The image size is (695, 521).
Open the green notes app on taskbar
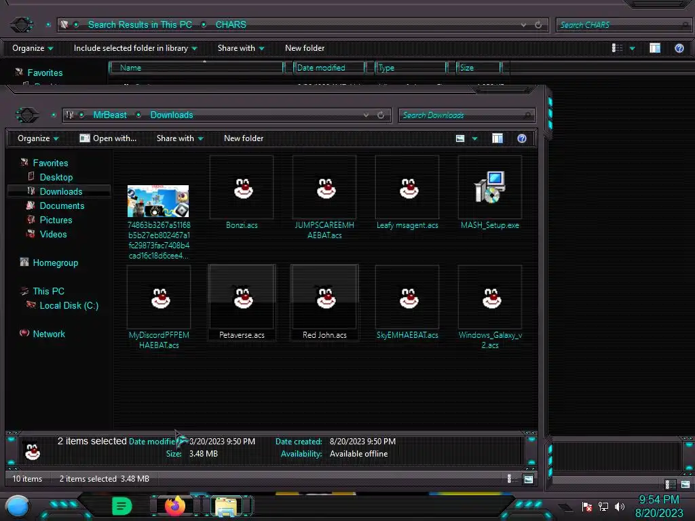[x=122, y=506]
